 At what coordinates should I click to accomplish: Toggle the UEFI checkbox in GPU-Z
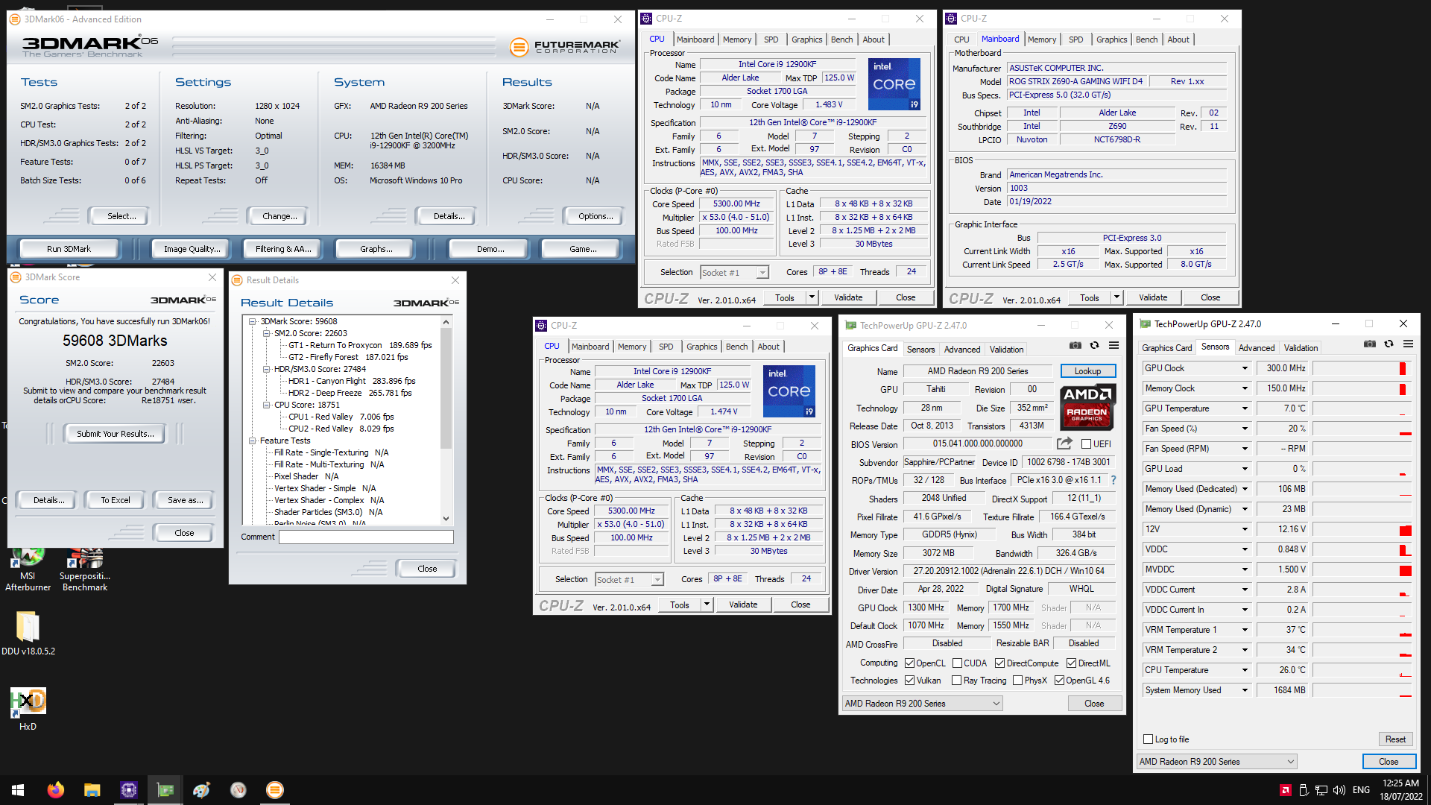pyautogui.click(x=1086, y=444)
